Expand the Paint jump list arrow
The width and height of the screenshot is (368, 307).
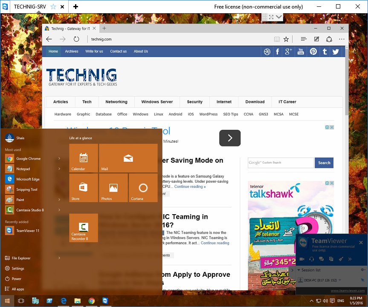click(x=59, y=200)
